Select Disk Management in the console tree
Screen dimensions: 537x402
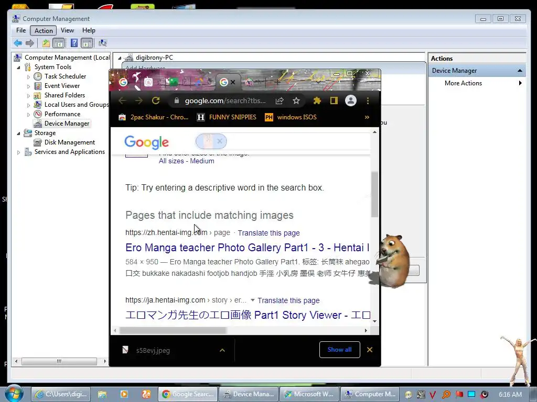pyautogui.click(x=70, y=142)
